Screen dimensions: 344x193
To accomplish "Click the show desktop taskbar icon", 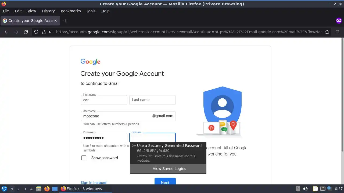I will (55, 189).
